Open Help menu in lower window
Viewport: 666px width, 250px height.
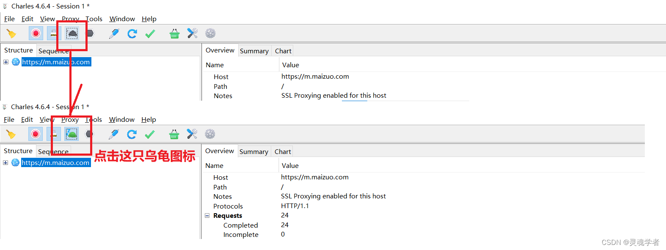coord(149,119)
